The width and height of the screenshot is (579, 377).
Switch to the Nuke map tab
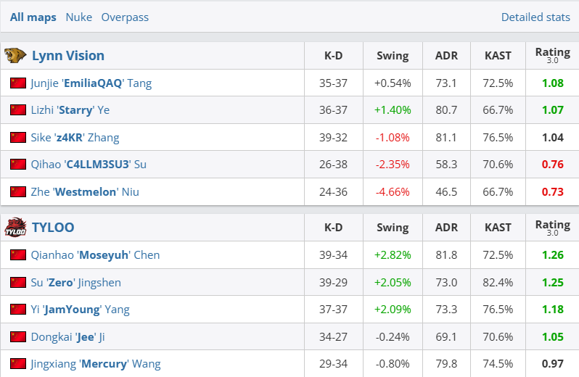click(x=78, y=17)
